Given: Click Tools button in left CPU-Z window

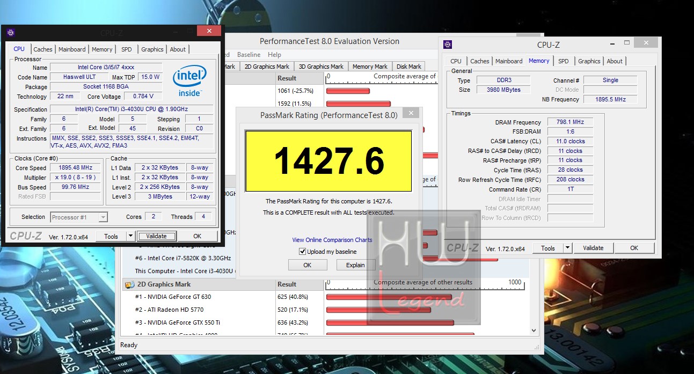Looking at the screenshot, I should [x=111, y=236].
